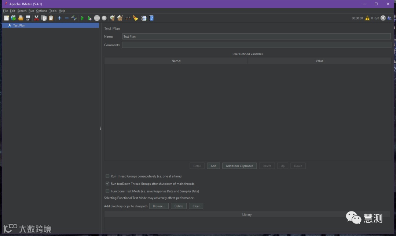Save the test plan with floppy icon

[x=28, y=18]
